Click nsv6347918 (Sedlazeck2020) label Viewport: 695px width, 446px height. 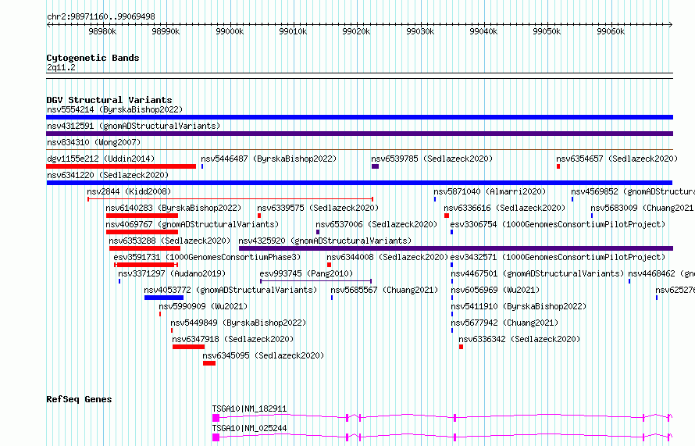click(233, 339)
